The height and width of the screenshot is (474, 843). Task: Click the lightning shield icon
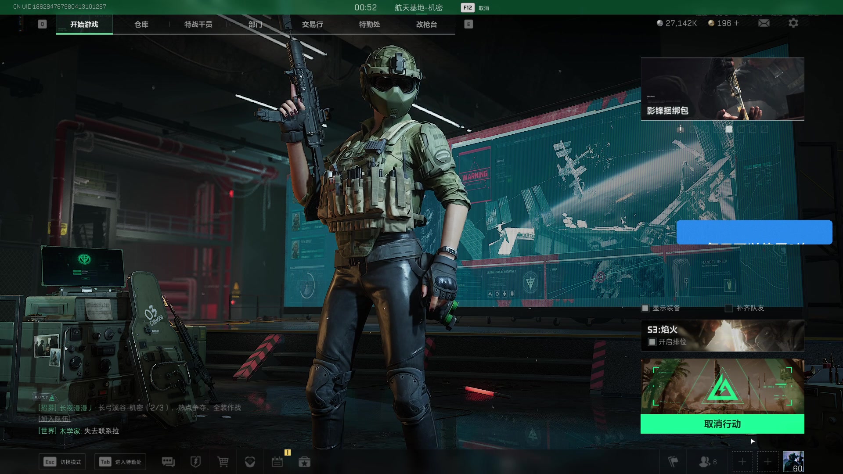coord(195,462)
